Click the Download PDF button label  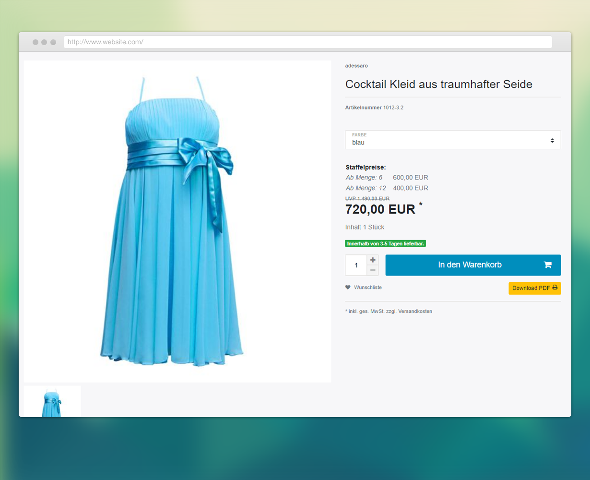click(531, 288)
